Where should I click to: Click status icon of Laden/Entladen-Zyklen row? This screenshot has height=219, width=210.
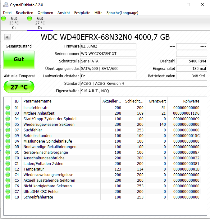[x=8, y=163]
